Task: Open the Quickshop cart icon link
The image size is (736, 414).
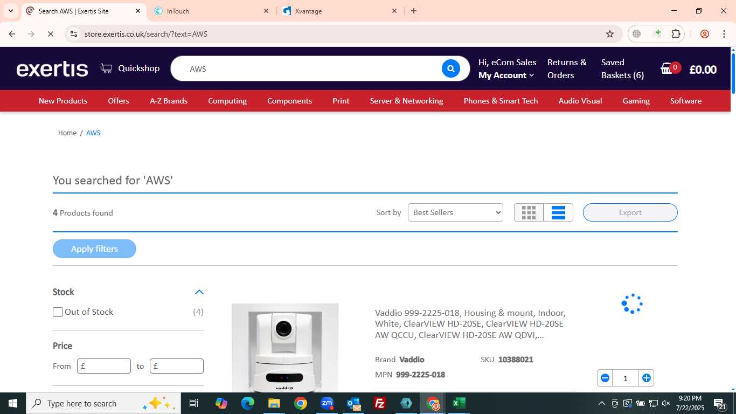Action: 106,68
